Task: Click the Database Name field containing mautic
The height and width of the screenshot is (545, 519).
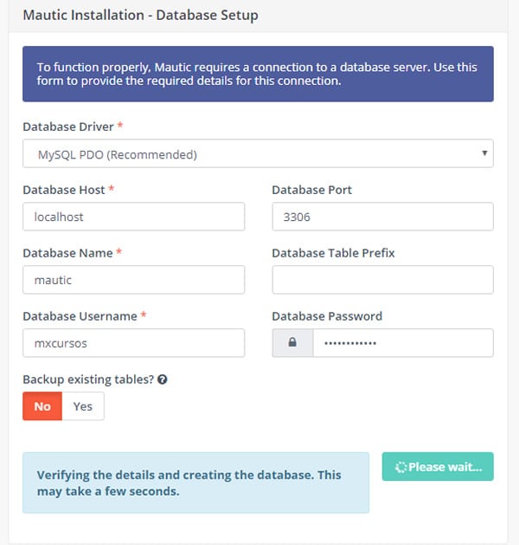Action: point(133,280)
